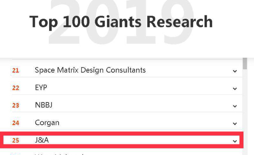Click the large 2019 background year
Screen dimensions: 254x155
point(121,22)
